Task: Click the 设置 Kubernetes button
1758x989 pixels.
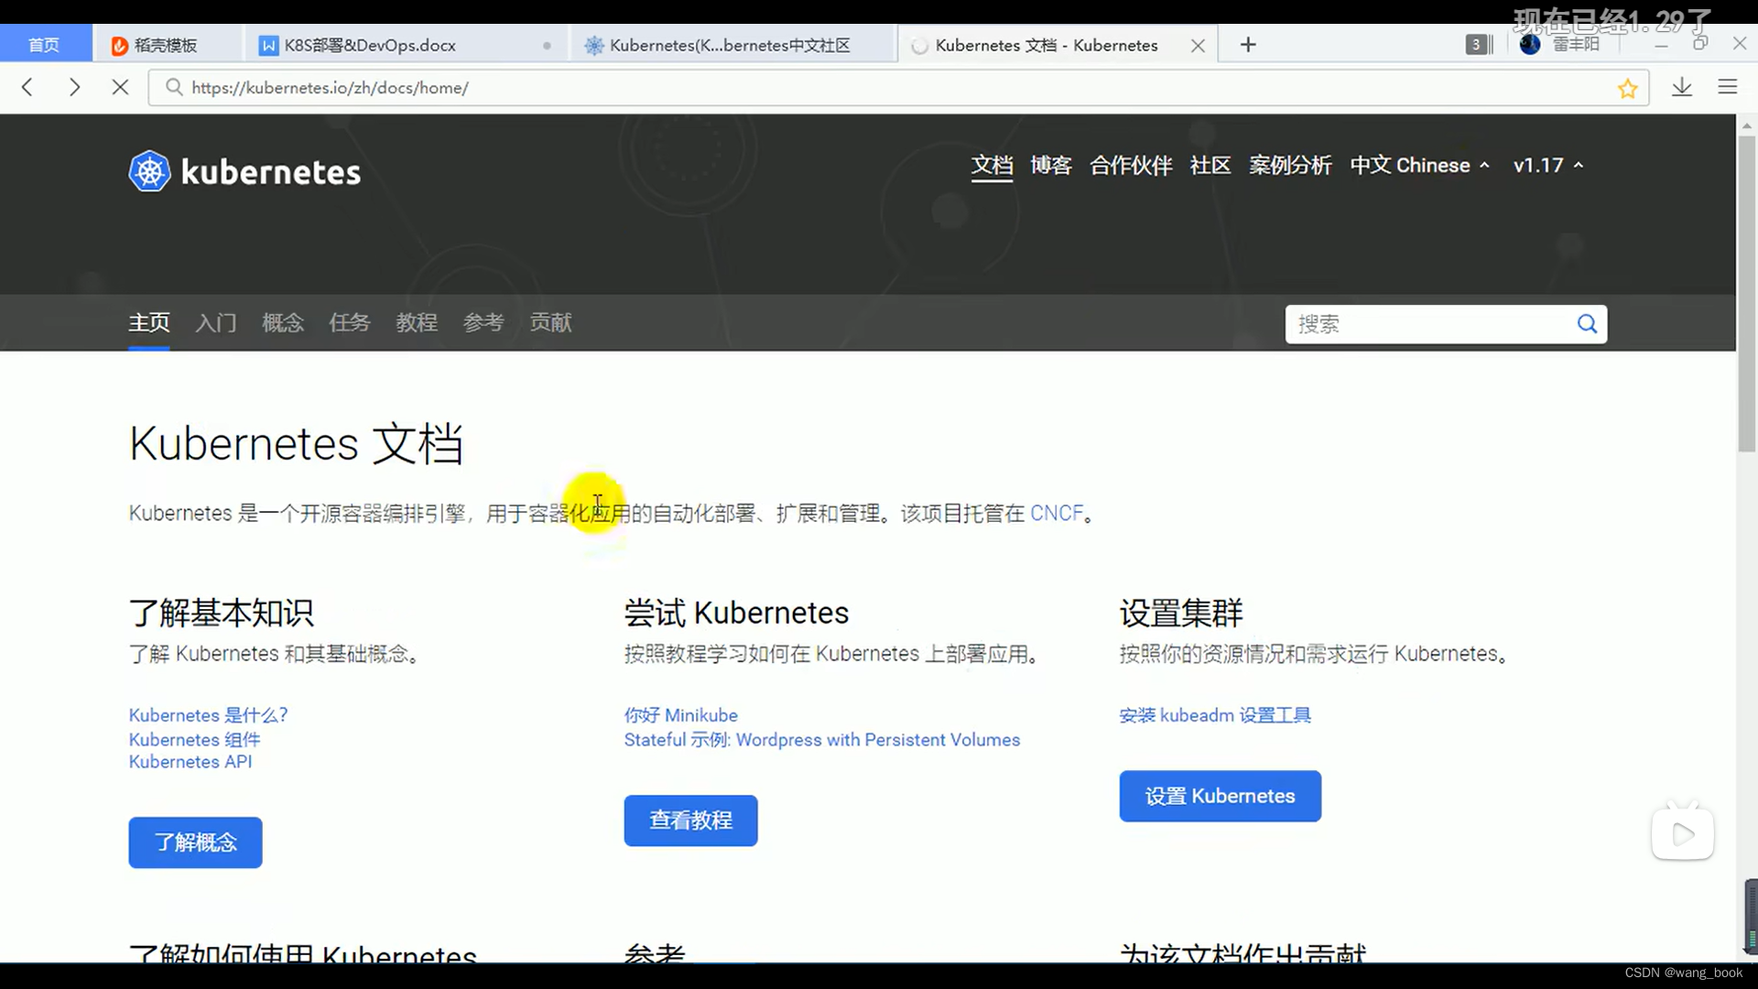Action: [x=1220, y=796]
